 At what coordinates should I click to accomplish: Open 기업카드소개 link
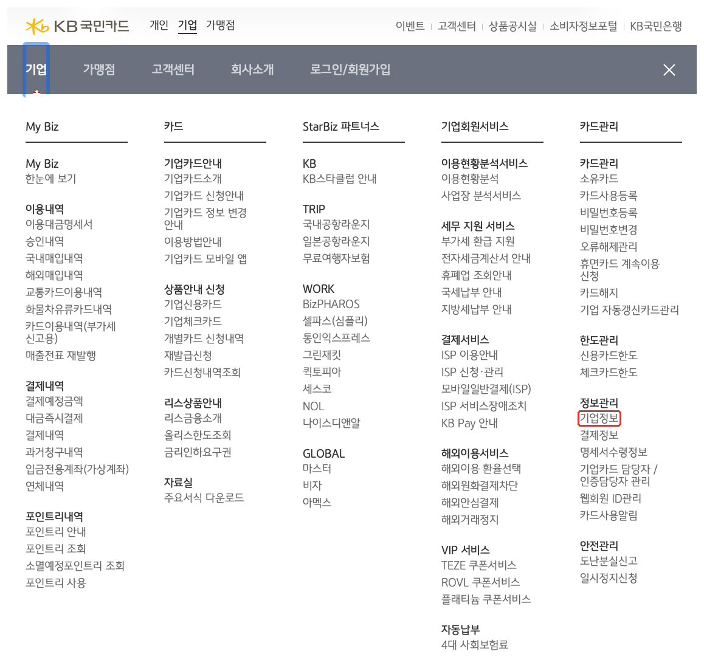193,179
